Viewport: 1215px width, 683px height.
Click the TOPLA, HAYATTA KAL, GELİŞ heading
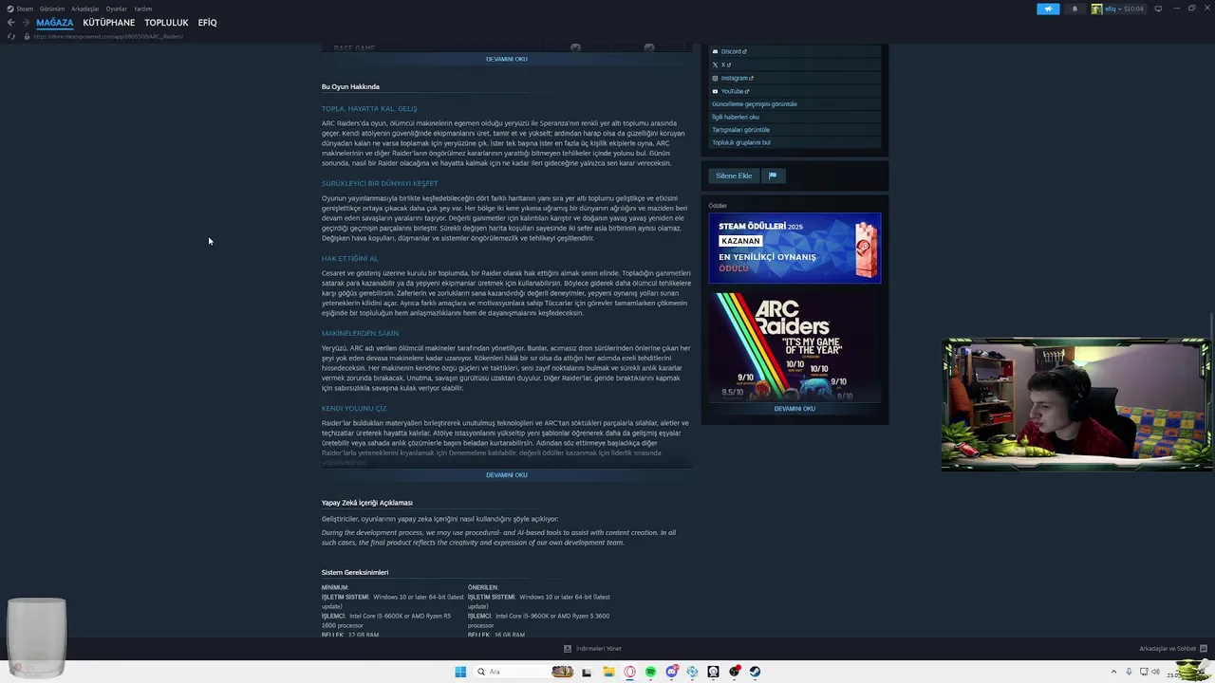369,109
